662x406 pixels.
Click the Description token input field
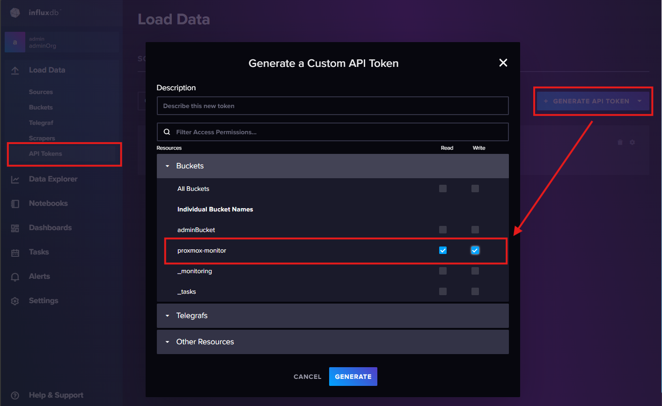coord(333,106)
